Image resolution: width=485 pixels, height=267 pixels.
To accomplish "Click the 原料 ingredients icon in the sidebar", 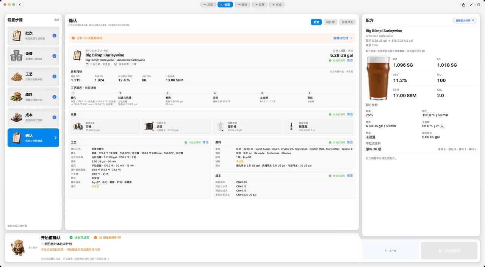I will coord(17,97).
